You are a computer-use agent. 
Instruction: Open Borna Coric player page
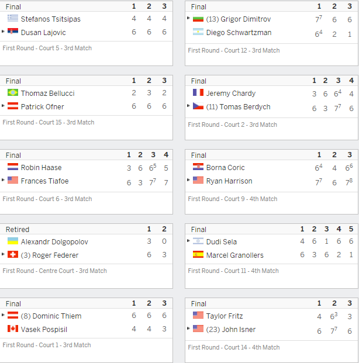[225, 168]
